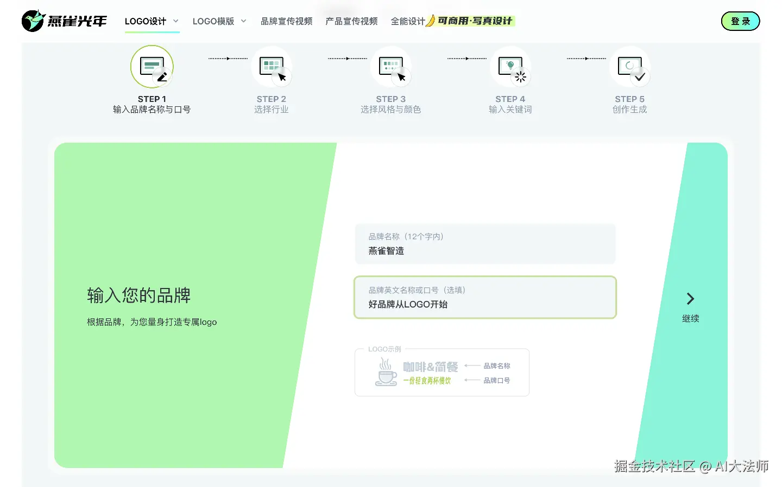Click the 继续 right chevron arrow

pyautogui.click(x=690, y=298)
